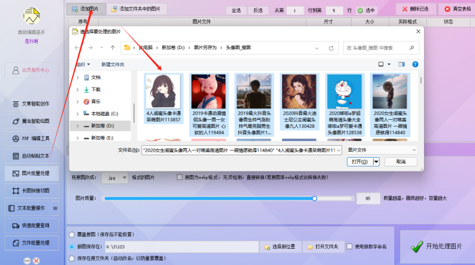Open the address bar history dropdown

point(316,48)
